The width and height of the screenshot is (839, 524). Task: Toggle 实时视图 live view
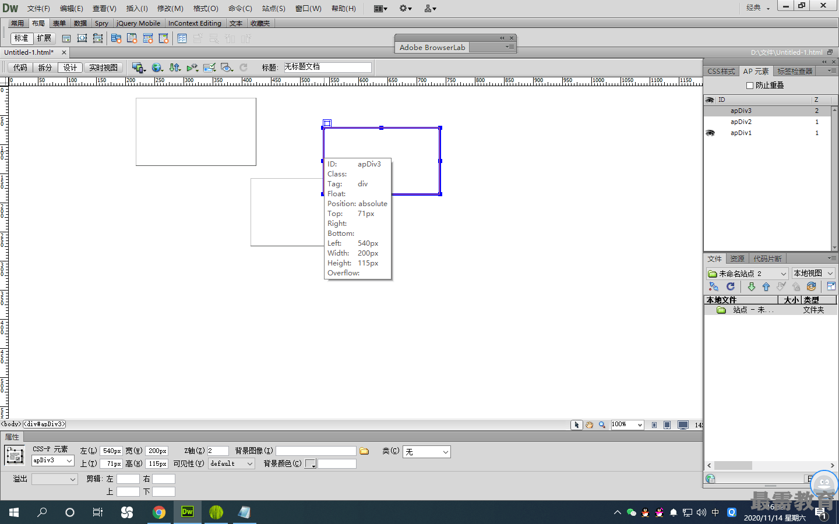pyautogui.click(x=104, y=68)
